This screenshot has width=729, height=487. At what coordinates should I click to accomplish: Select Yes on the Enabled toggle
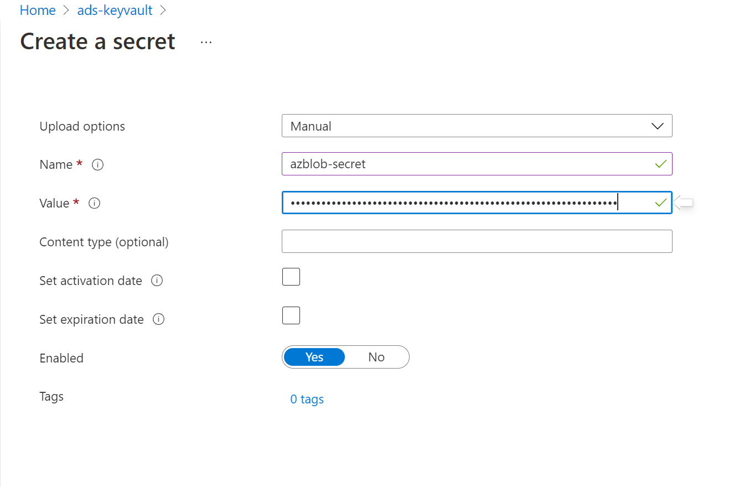pos(314,357)
